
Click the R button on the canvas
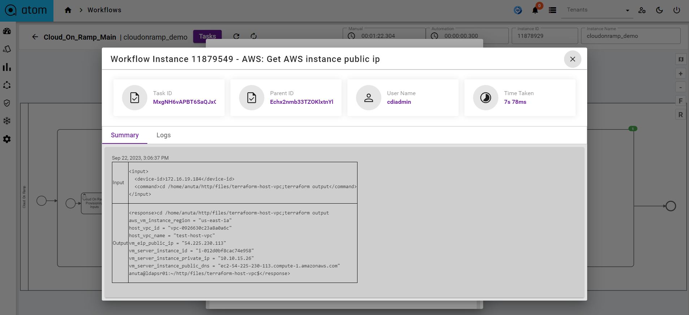pyautogui.click(x=681, y=115)
